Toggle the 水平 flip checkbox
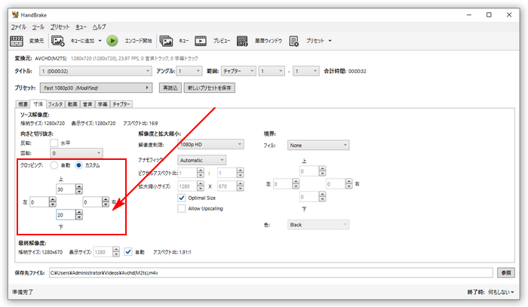528x307 pixels. (54, 143)
